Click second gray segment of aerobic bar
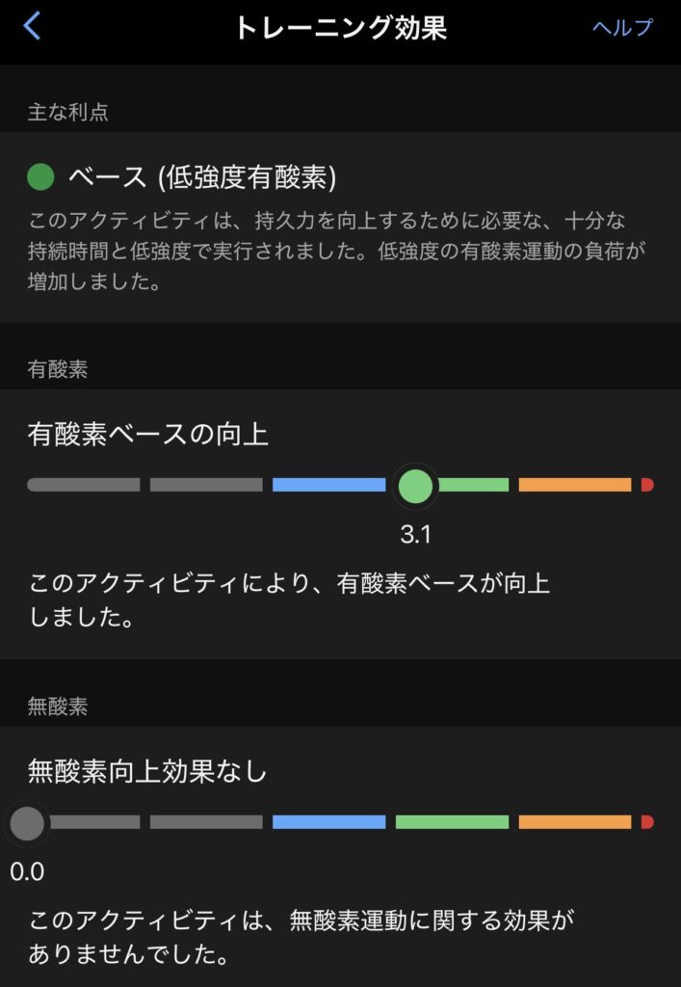This screenshot has width=681, height=987. click(206, 485)
